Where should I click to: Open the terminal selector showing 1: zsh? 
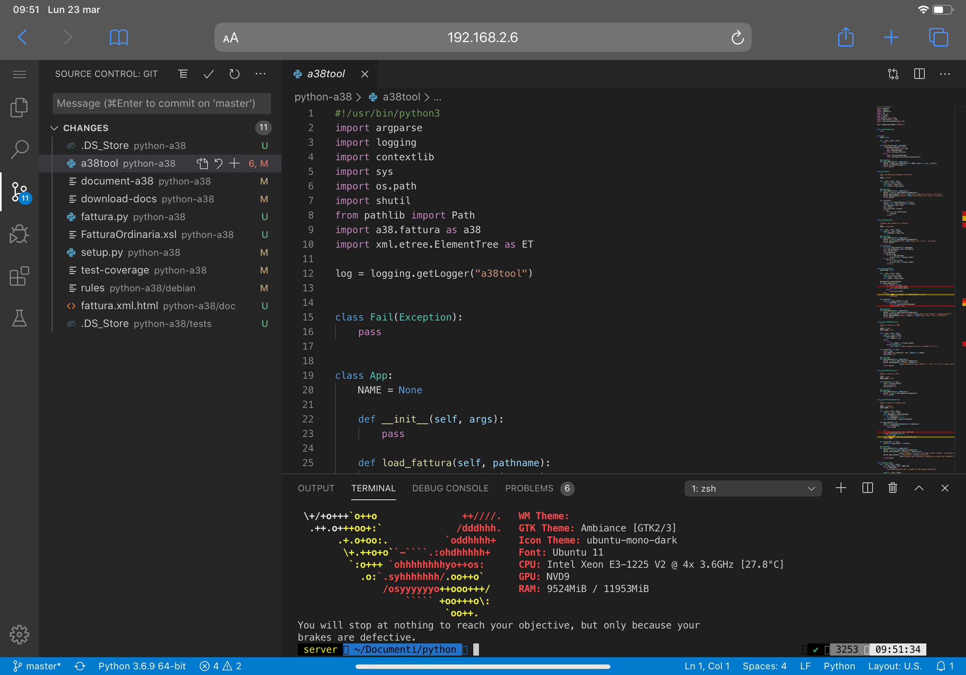pyautogui.click(x=753, y=488)
